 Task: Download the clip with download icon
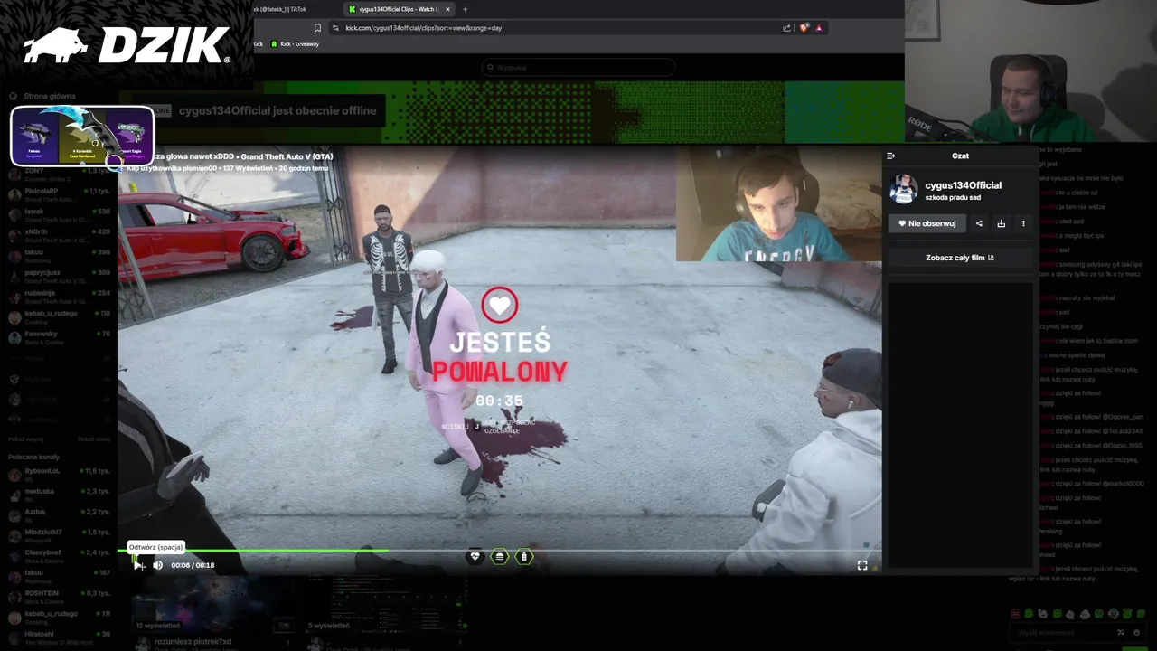tap(1001, 223)
